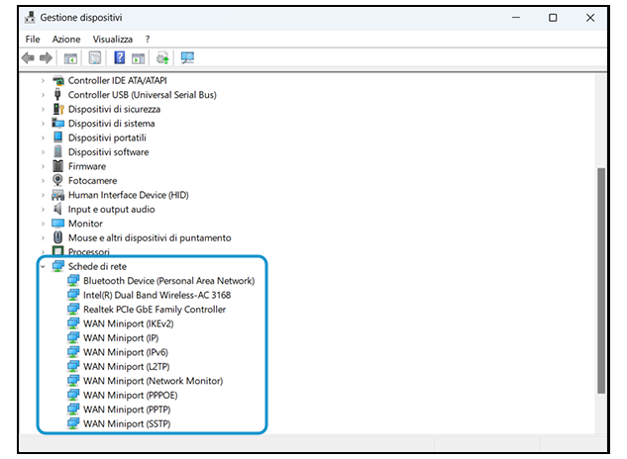This screenshot has width=627, height=459.
Task: Toggle the action pane toolbar icon
Action: 139,58
